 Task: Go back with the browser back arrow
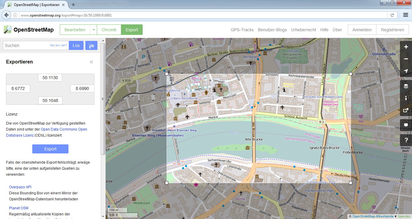point(6,15)
